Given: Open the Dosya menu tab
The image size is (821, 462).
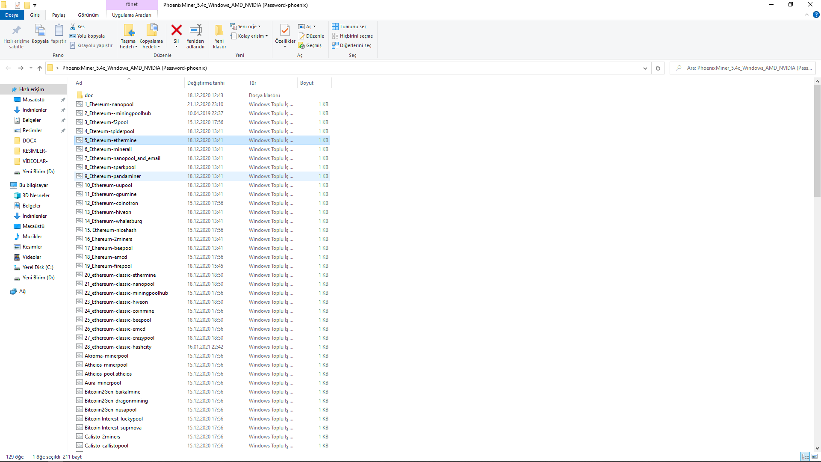Looking at the screenshot, I should pyautogui.click(x=12, y=15).
